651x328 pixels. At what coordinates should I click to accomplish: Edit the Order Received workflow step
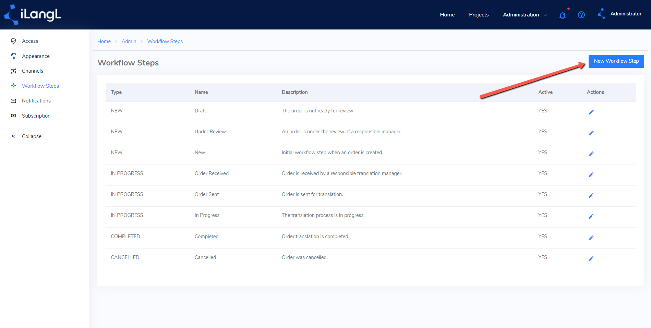(591, 175)
